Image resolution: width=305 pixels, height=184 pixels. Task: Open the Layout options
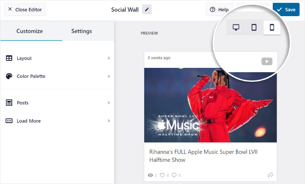coord(57,58)
